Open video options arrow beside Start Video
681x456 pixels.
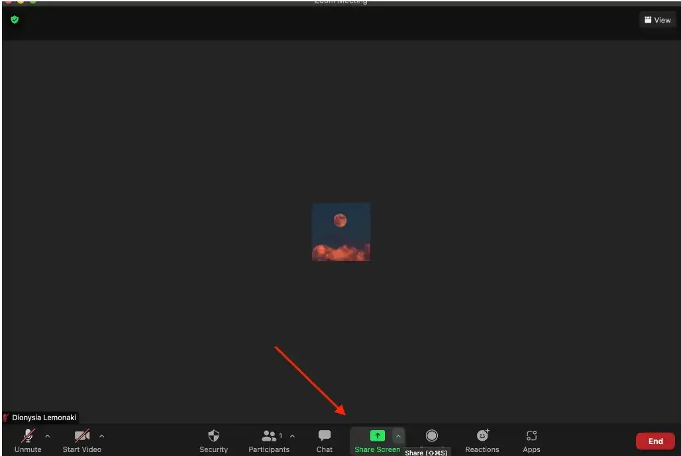click(101, 436)
